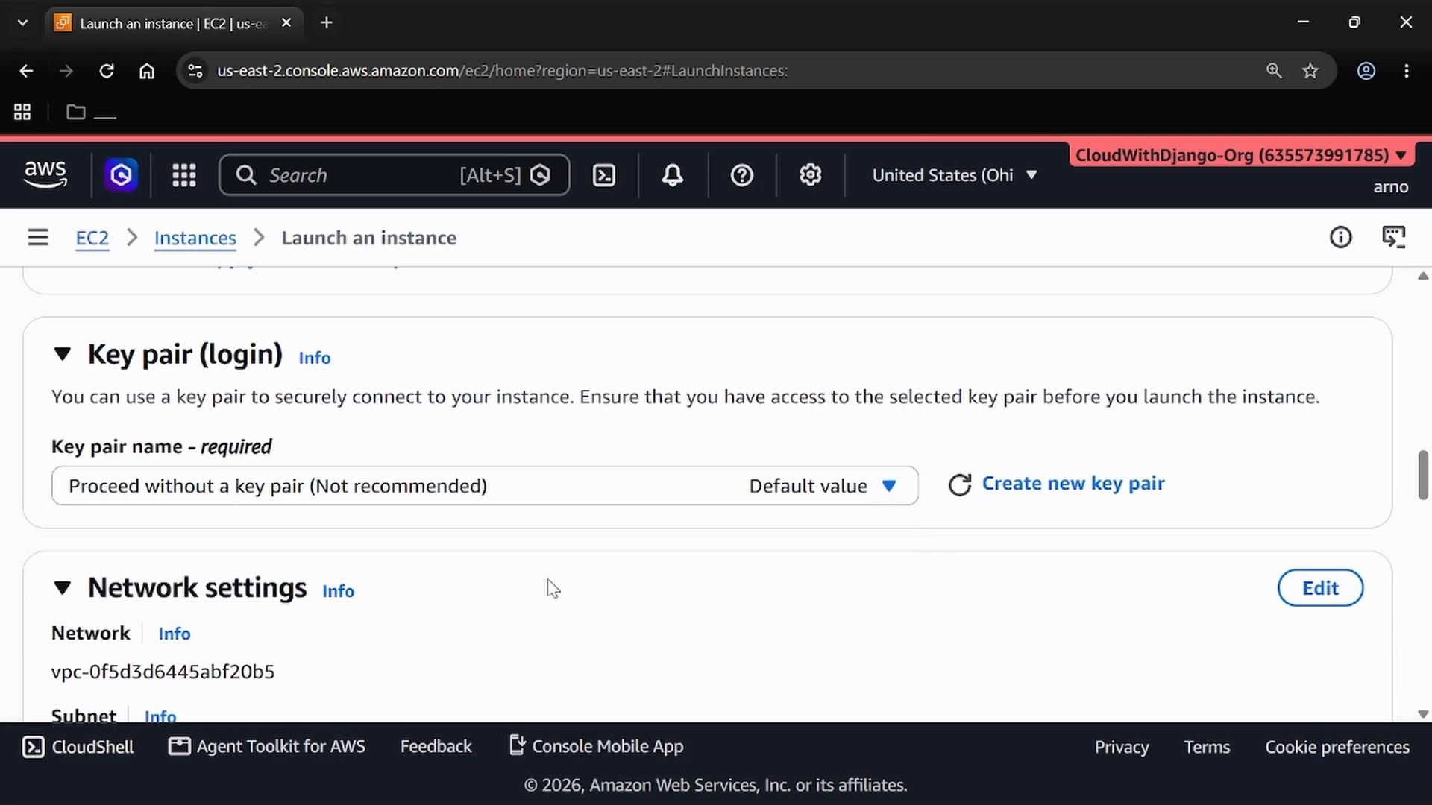Bookmark this page with the star
The image size is (1432, 805).
[1310, 71]
